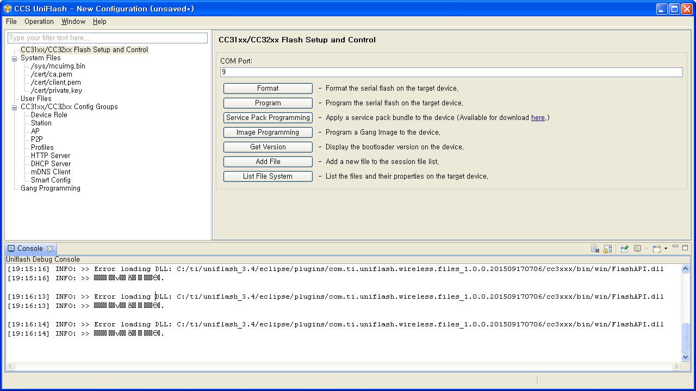
Task: Click the Display Selected Console icon
Action: click(x=637, y=249)
